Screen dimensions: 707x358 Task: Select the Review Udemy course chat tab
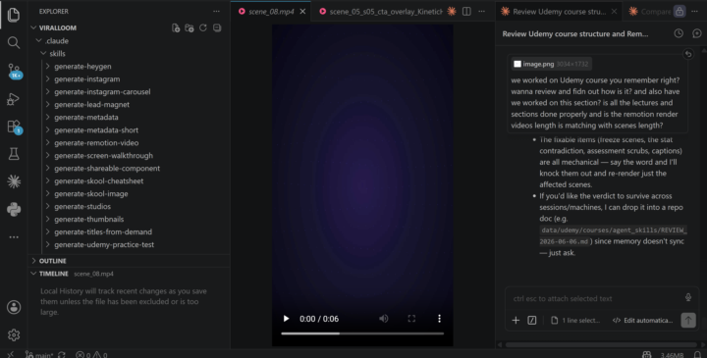pos(559,12)
